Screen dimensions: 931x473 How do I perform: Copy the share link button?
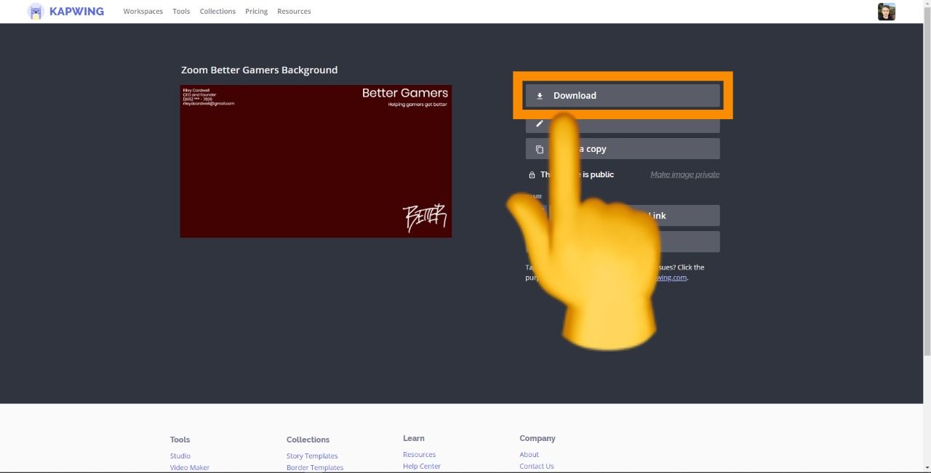(634, 216)
